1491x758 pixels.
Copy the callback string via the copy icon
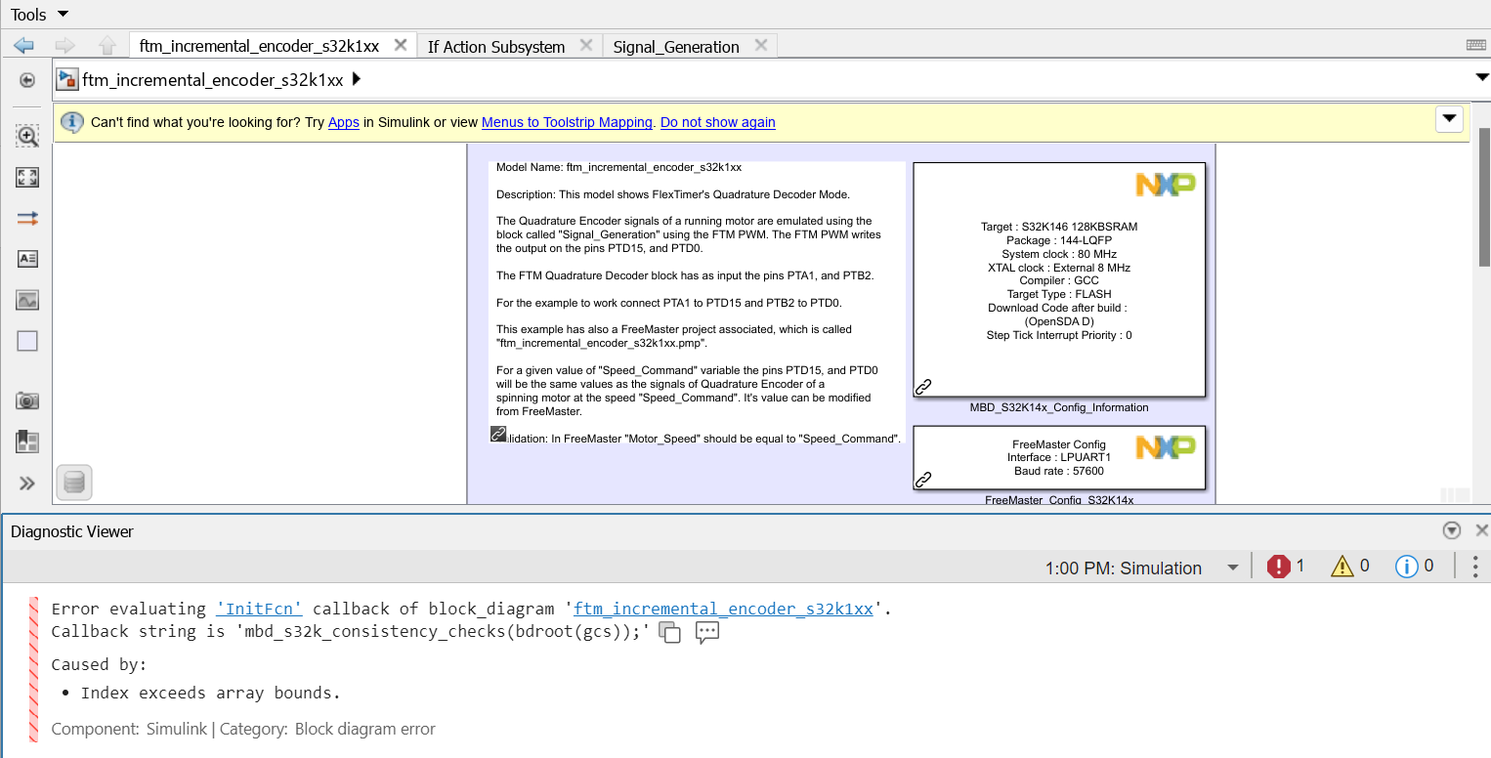(x=670, y=633)
